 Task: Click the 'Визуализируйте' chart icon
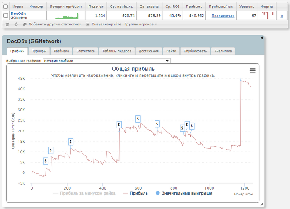coord(88,24)
